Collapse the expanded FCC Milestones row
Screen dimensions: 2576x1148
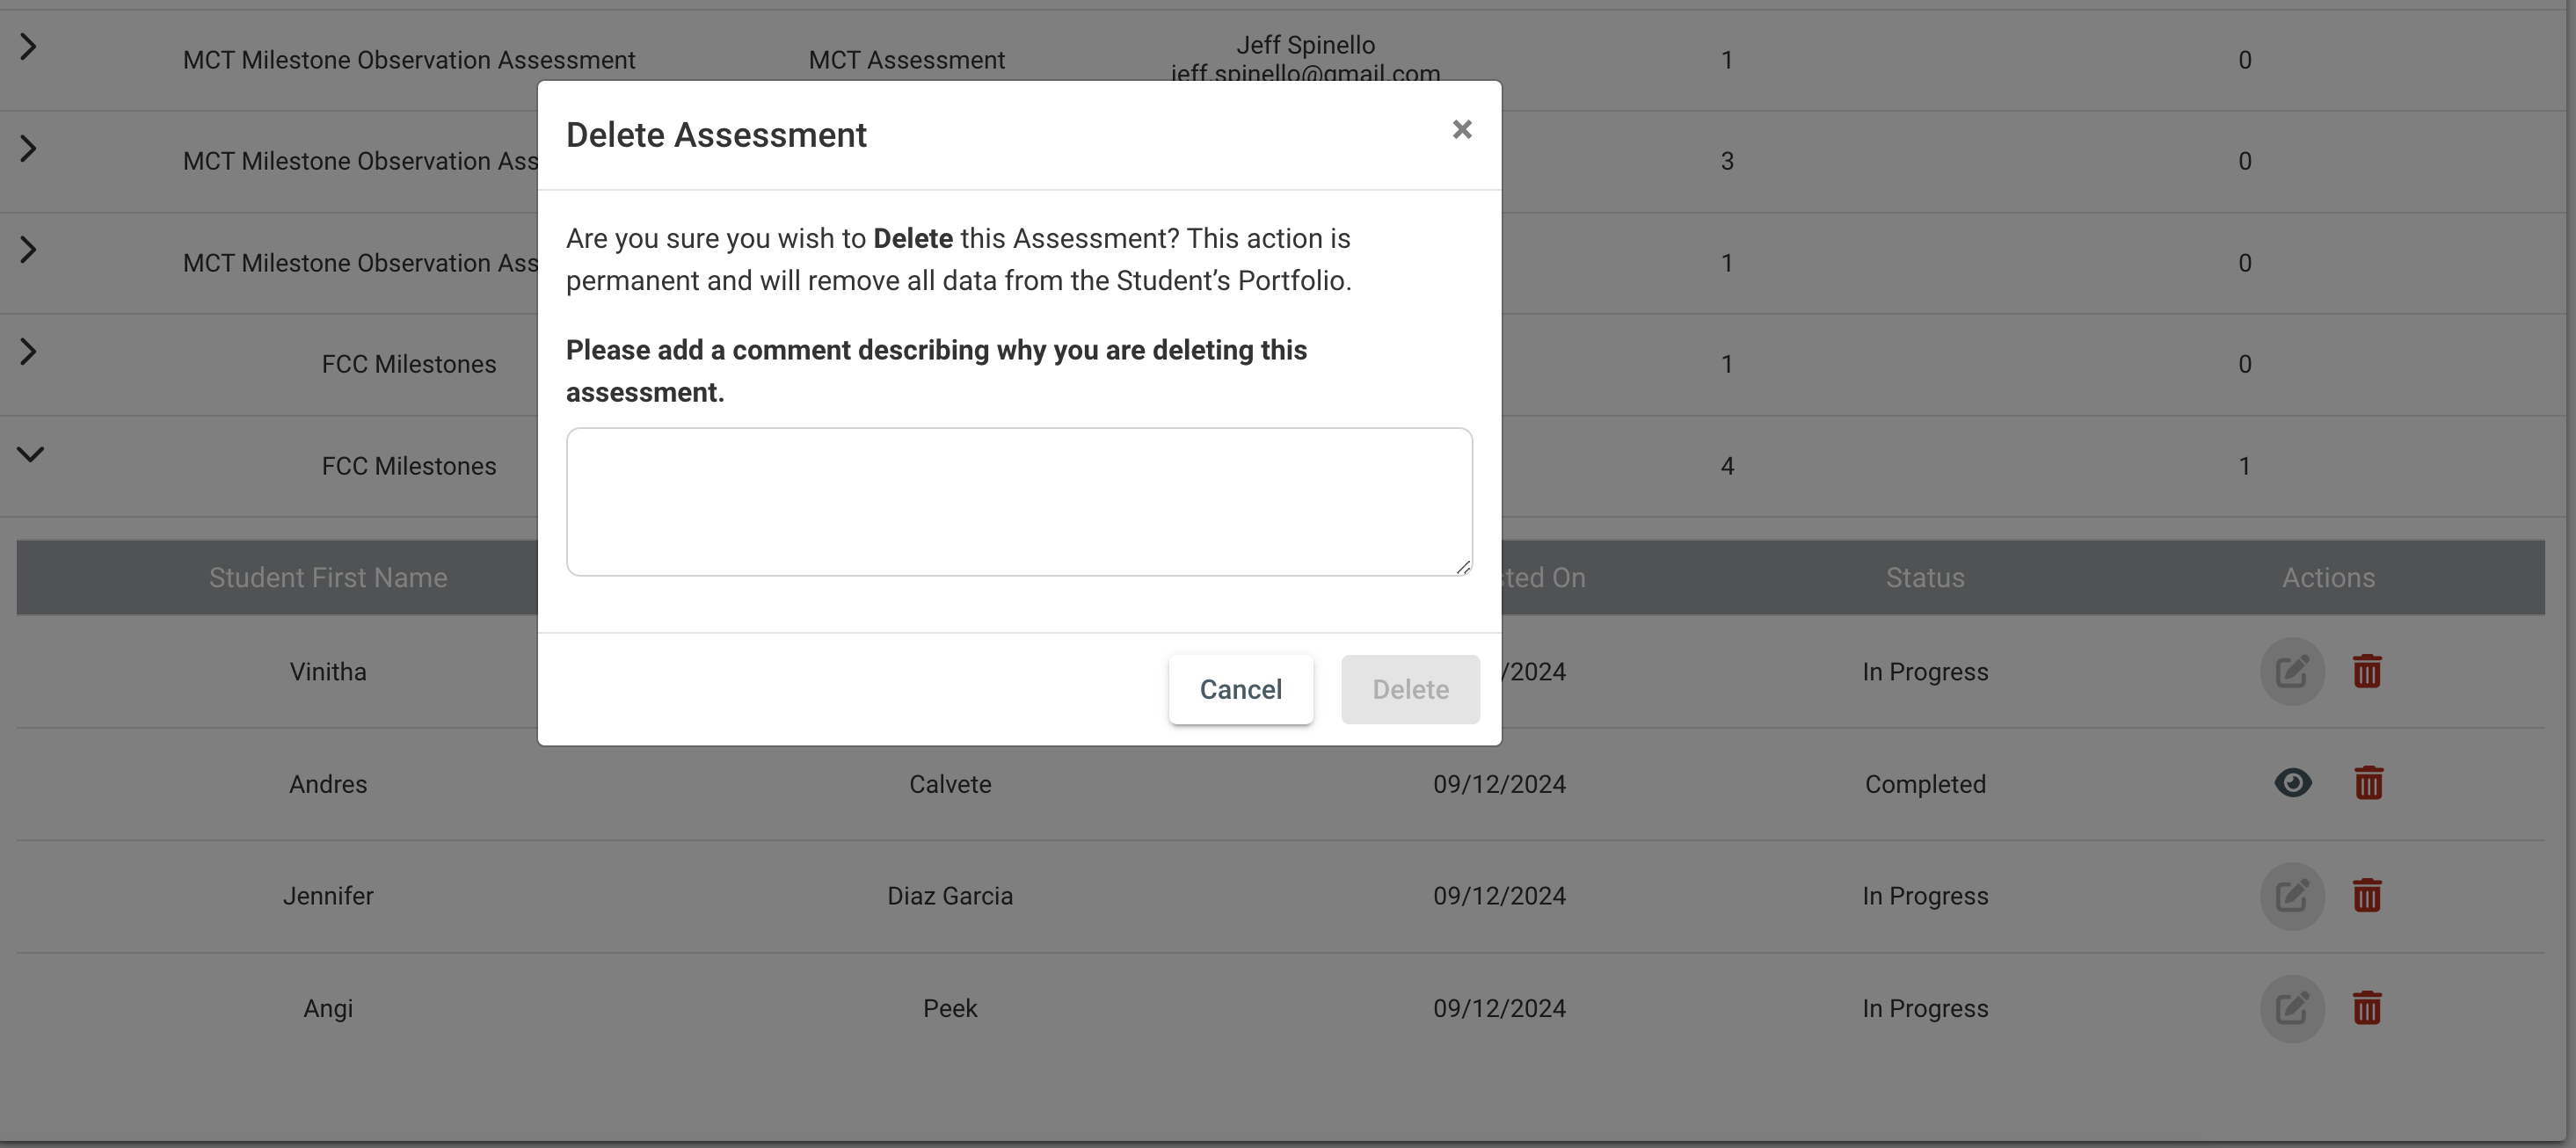coord(31,454)
